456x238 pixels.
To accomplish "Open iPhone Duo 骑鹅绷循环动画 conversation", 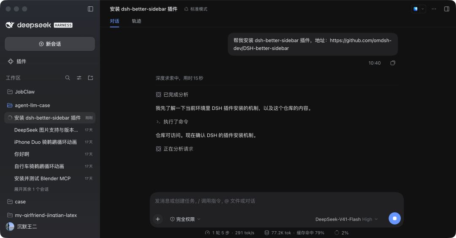I will click(x=50, y=142).
